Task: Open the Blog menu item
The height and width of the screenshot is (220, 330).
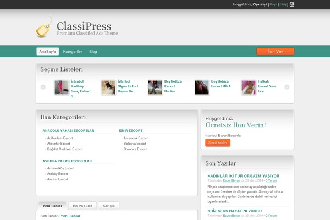Action: 93,52
